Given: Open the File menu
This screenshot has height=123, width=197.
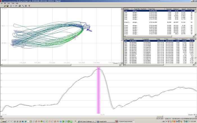Looking at the screenshot, I should (2, 3).
